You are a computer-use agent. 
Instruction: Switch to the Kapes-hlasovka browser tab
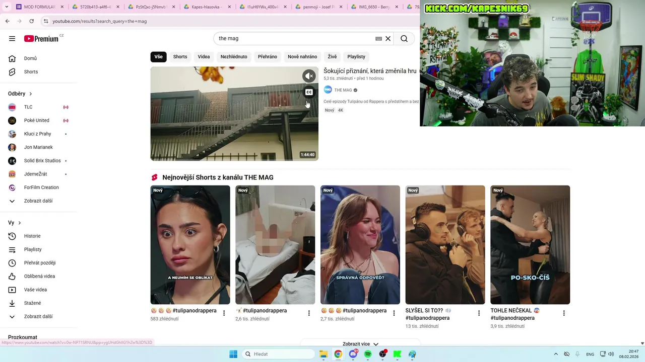(x=206, y=7)
